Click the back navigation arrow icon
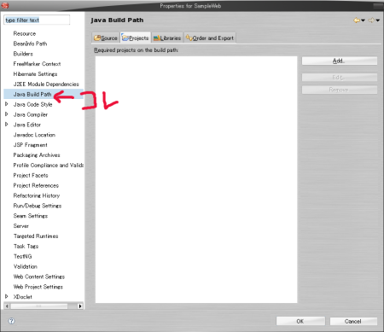 [x=357, y=20]
